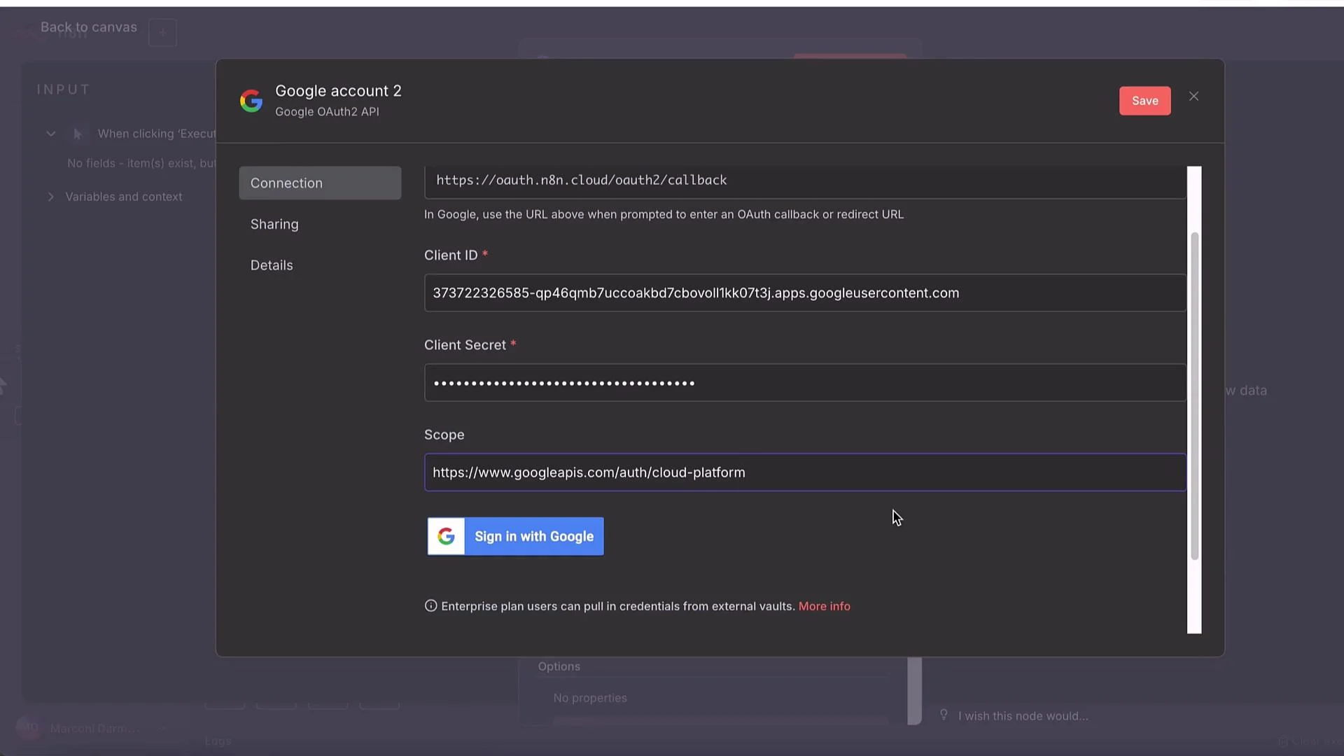This screenshot has height=756, width=1344.
Task: Close the credential dialog
Action: click(x=1193, y=97)
